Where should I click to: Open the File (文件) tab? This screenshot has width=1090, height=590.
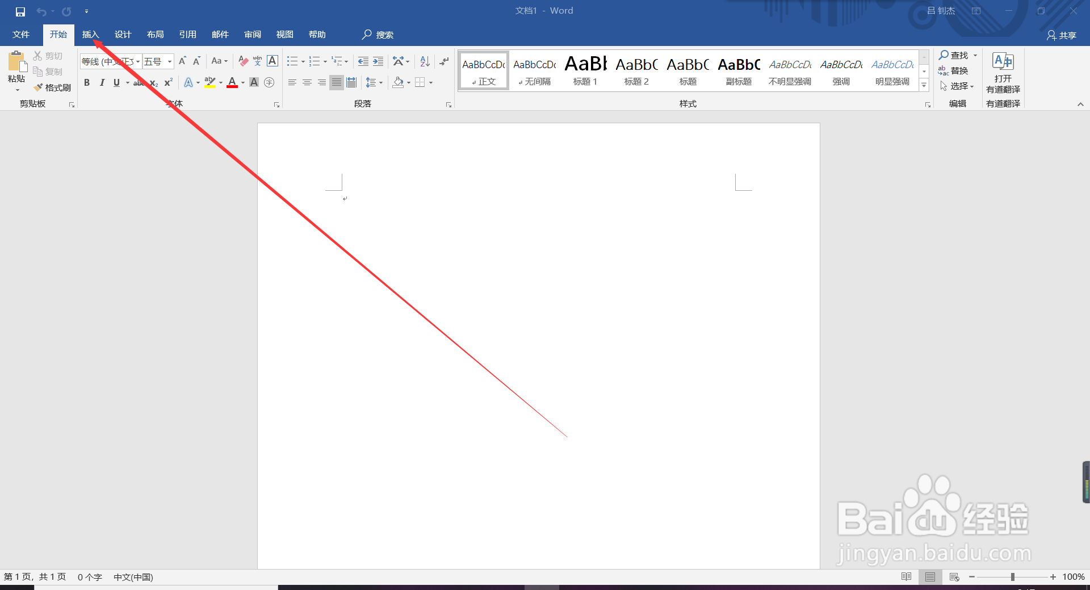(x=21, y=35)
